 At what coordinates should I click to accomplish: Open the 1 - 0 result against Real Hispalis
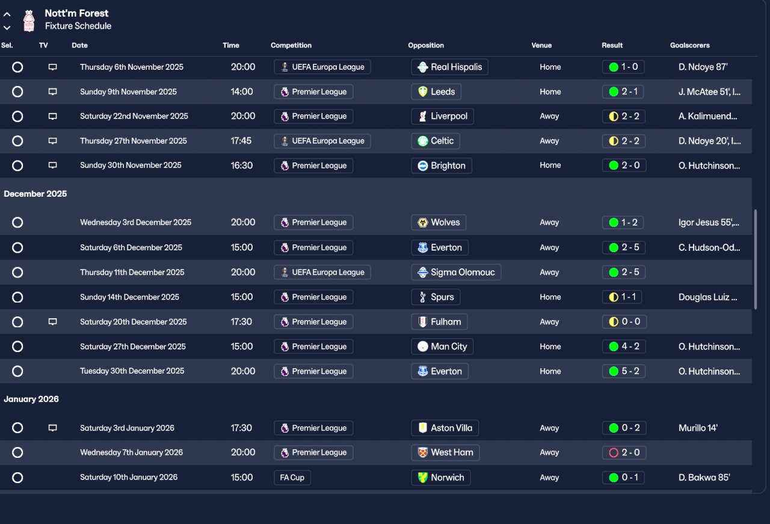[x=623, y=67]
